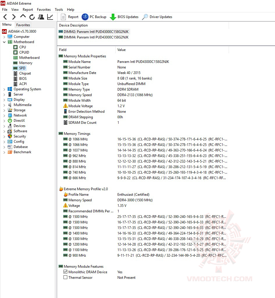Open the ACPI item in tree
The image size is (275, 298).
(x=20, y=84)
